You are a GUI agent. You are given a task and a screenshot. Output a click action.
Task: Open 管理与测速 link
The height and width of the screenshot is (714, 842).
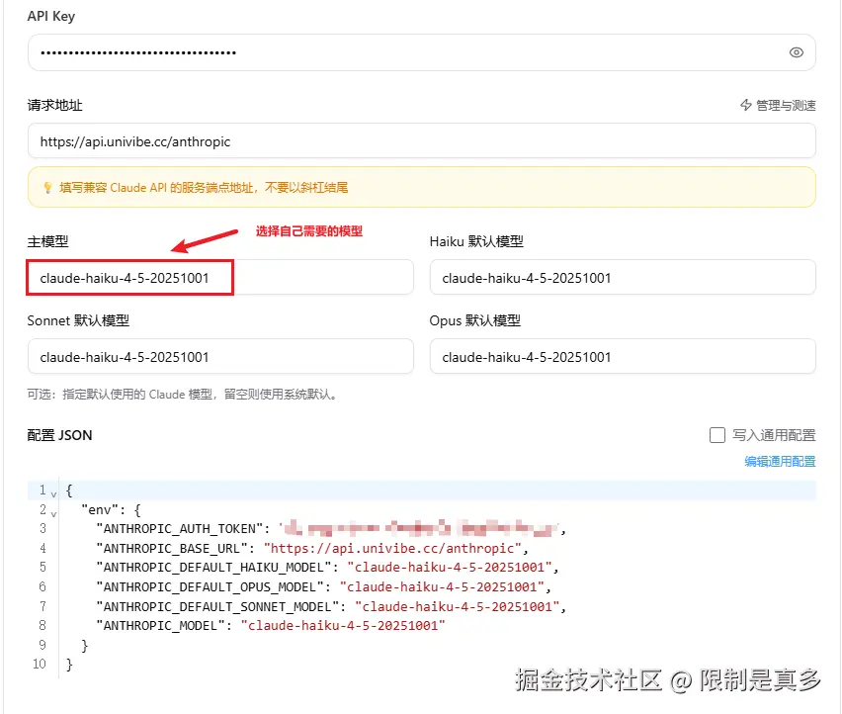coord(786,105)
